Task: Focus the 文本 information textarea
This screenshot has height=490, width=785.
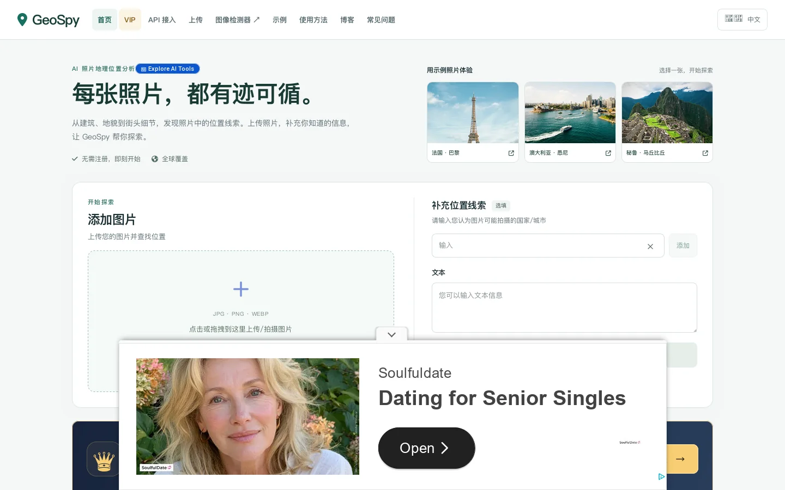Action: pos(564,308)
